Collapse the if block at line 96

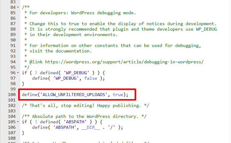point(18,73)
